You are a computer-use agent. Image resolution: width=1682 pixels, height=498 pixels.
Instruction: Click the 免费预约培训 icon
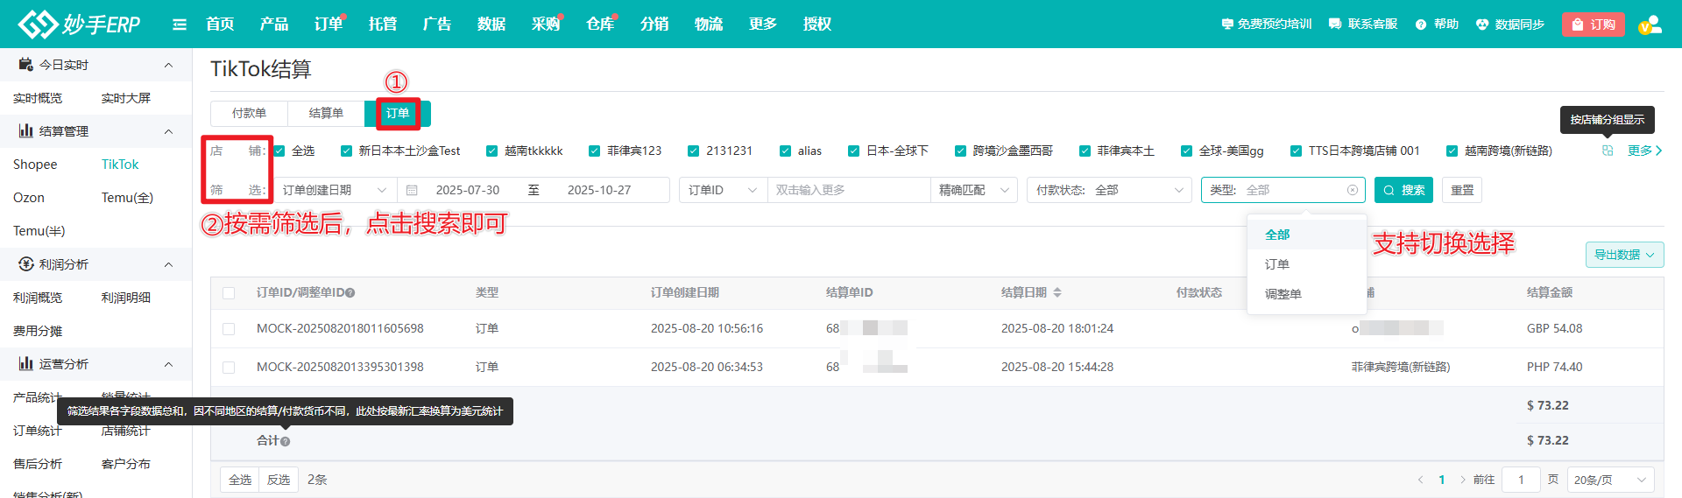(1227, 25)
